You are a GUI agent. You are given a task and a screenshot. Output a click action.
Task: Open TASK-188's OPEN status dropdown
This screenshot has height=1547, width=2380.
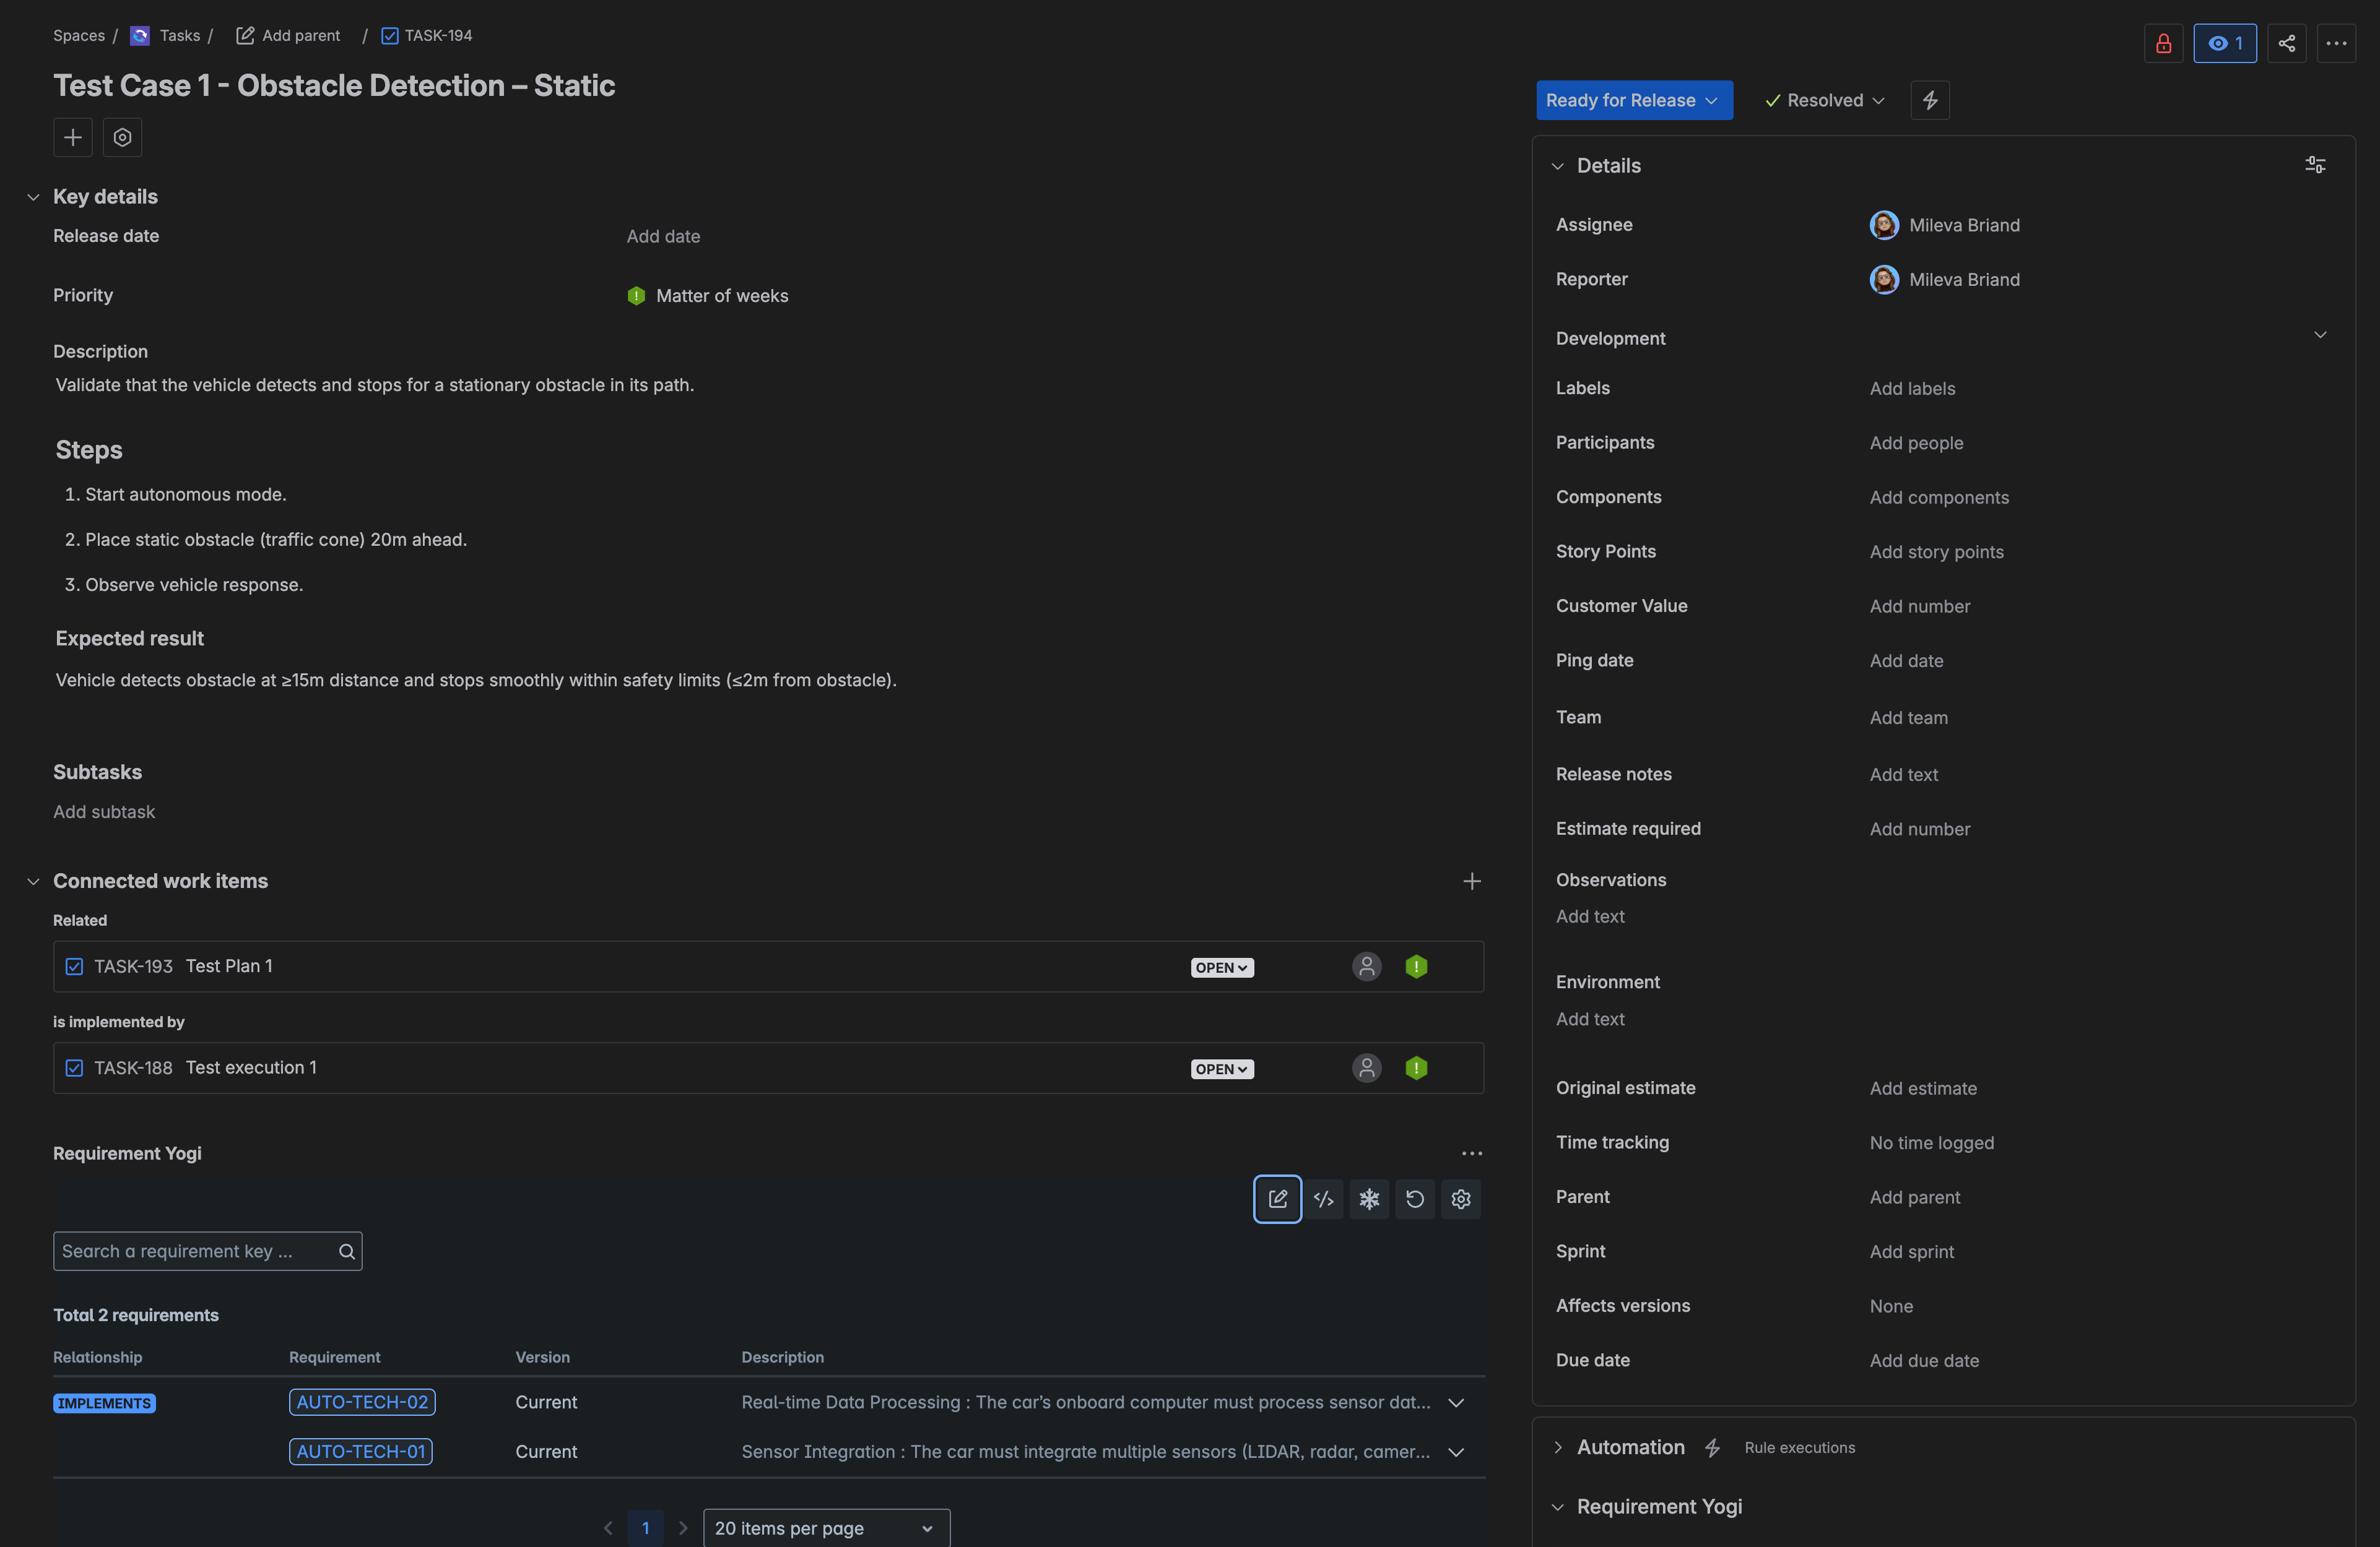coord(1221,1068)
